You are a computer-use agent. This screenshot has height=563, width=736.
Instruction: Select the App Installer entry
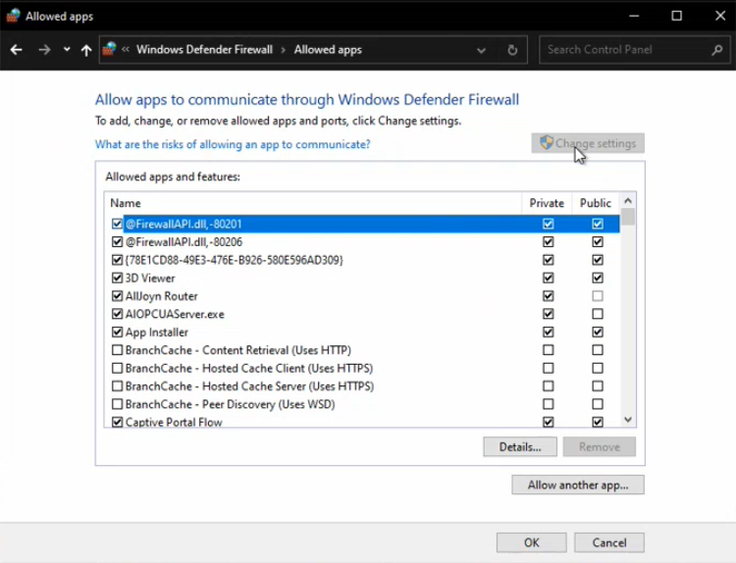point(361,333)
